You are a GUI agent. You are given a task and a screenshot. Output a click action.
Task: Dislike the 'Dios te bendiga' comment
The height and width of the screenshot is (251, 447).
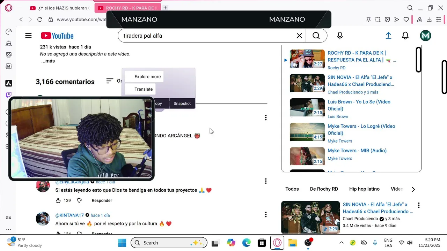[x=79, y=200]
